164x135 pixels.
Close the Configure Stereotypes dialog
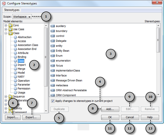click(x=157, y=2)
